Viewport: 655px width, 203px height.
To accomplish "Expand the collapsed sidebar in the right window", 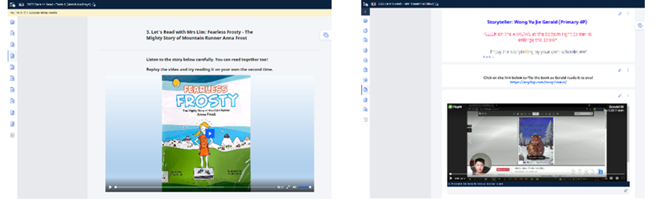I will coord(365,11).
